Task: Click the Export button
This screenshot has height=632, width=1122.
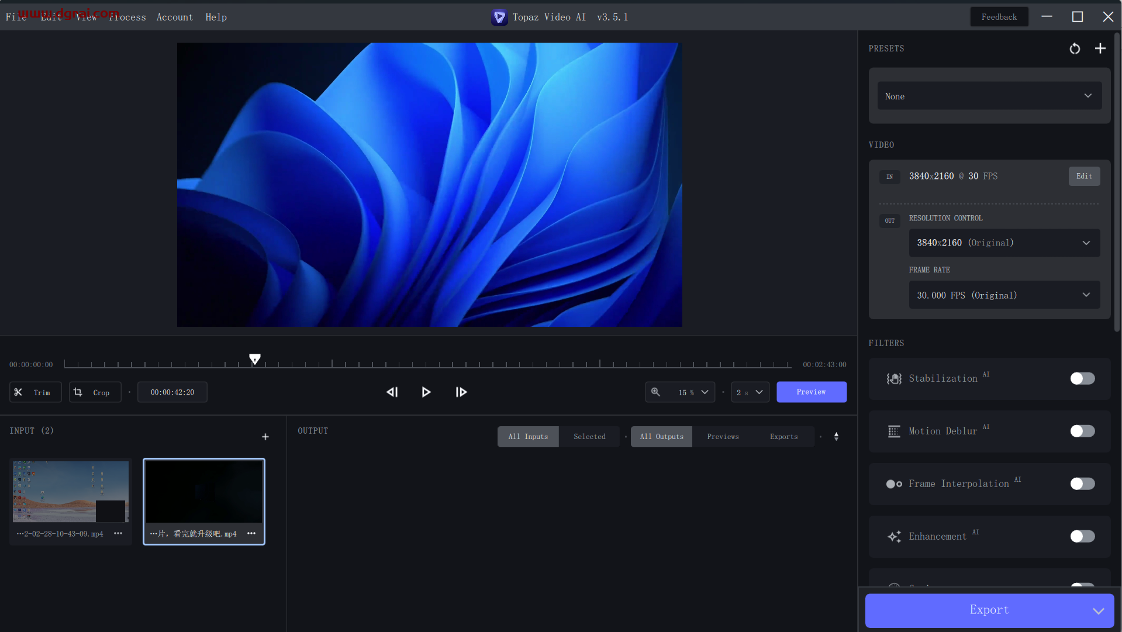Action: tap(989, 610)
